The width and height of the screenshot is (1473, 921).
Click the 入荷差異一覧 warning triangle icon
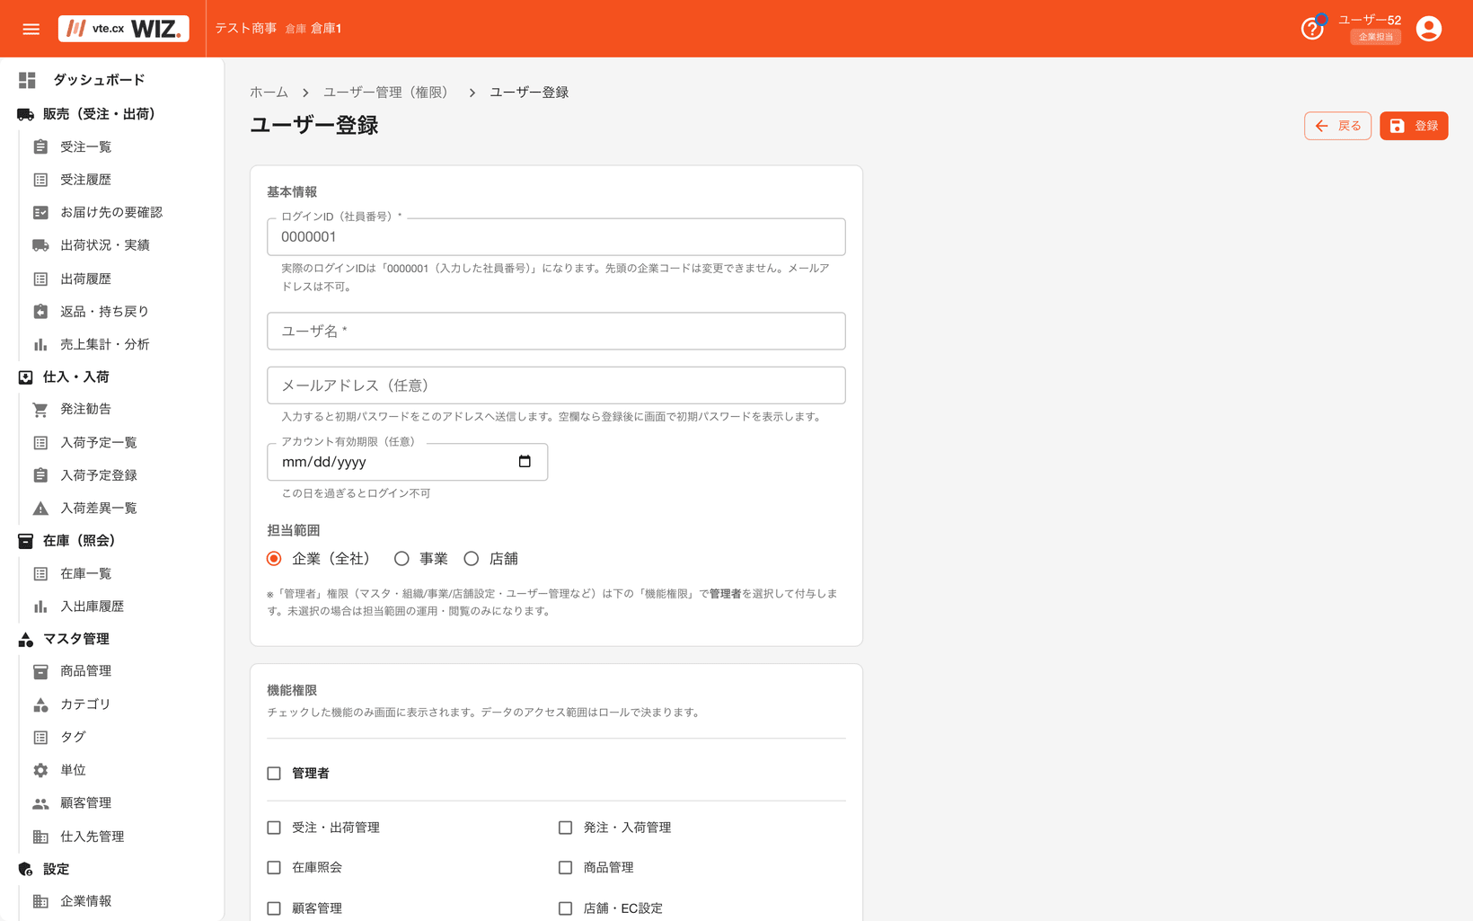40,509
